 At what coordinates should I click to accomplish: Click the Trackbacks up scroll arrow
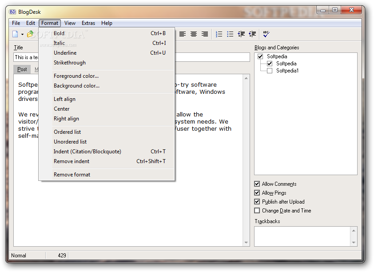click(354, 231)
